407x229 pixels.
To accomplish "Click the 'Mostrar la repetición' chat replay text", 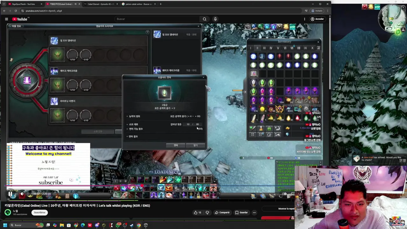I will click(x=286, y=209).
